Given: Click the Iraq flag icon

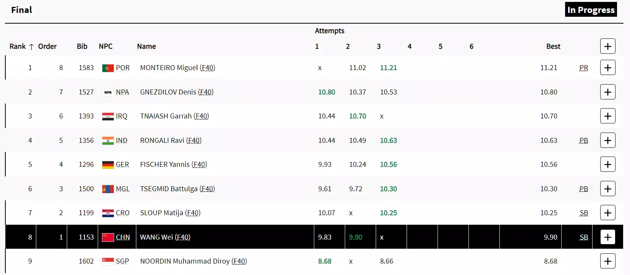Looking at the screenshot, I should tap(108, 117).
